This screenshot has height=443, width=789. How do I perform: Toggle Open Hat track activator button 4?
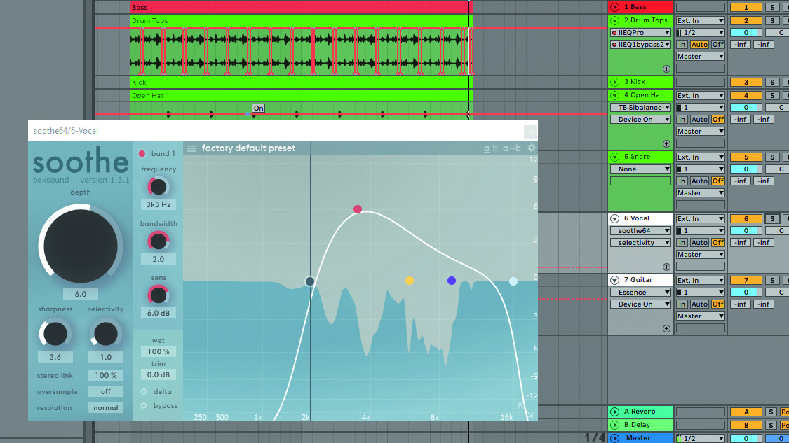[x=746, y=95]
